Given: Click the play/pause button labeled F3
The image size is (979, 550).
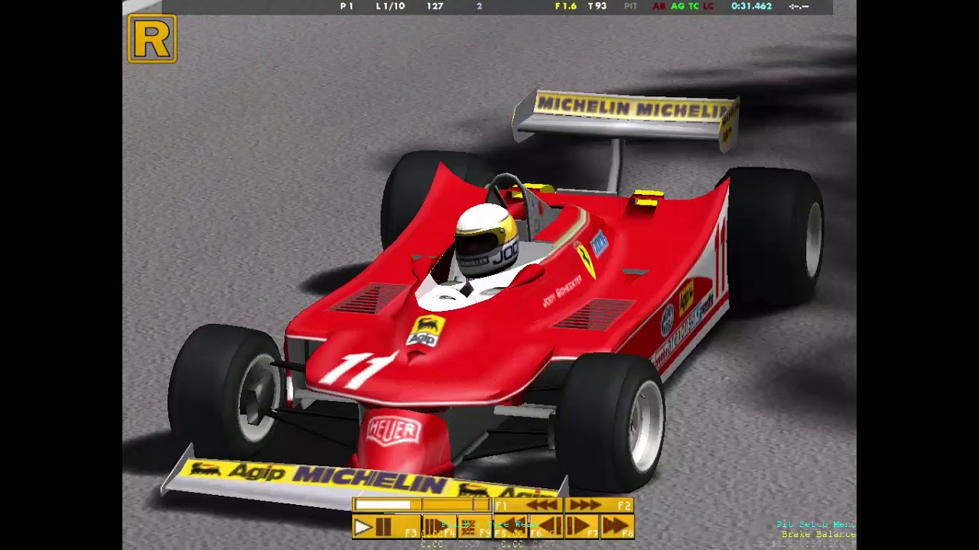Looking at the screenshot, I should (x=386, y=526).
